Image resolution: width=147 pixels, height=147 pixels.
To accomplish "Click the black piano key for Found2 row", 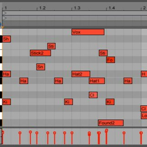I will [1, 123].
